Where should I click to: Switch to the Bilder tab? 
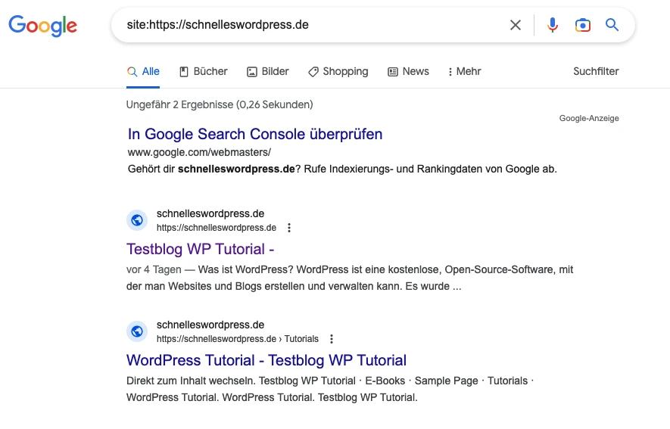268,71
